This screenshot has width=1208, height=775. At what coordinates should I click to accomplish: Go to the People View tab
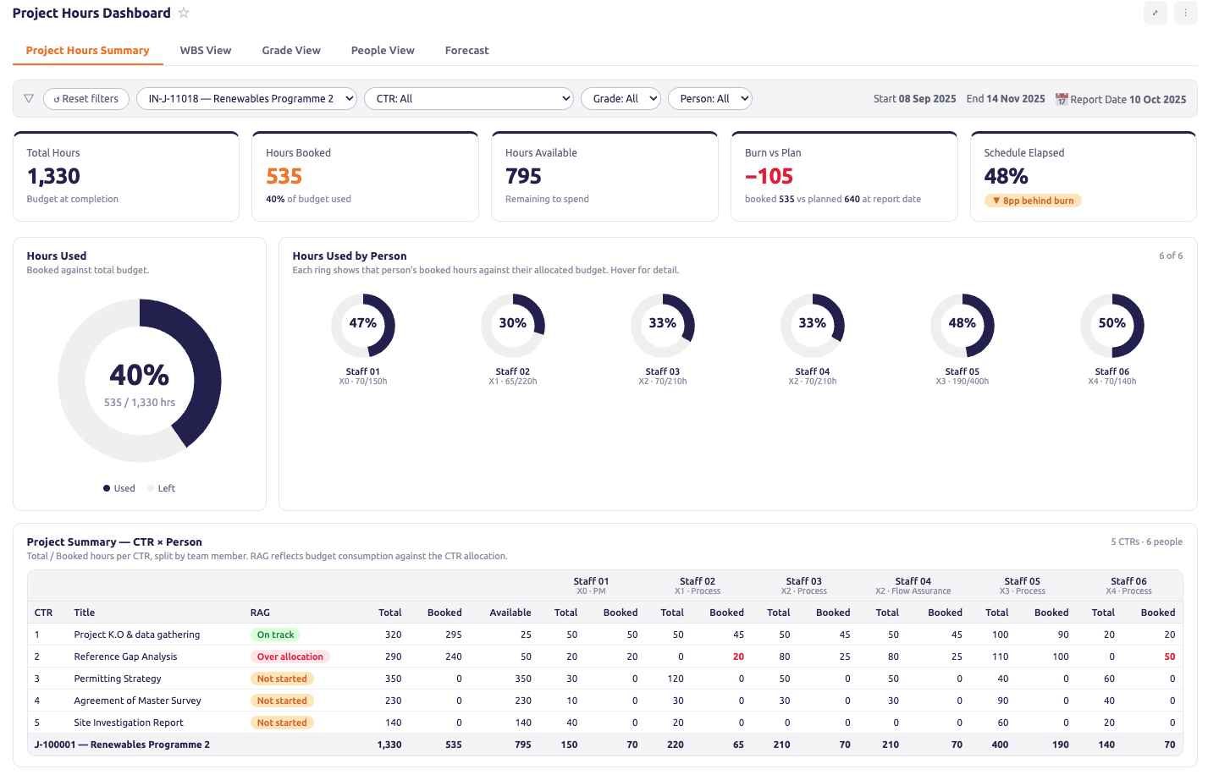click(x=383, y=51)
